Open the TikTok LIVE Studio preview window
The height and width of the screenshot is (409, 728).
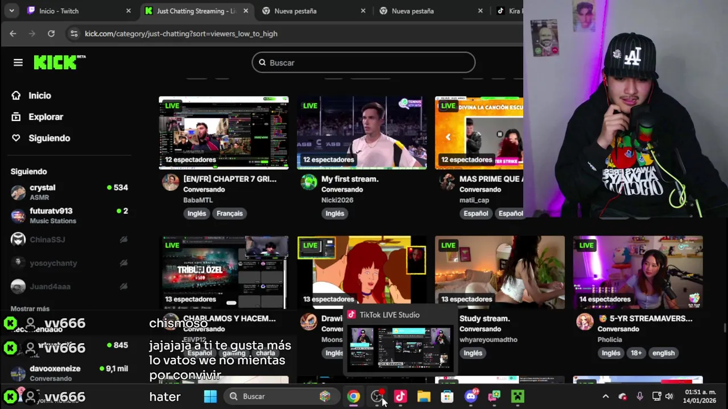400,347
